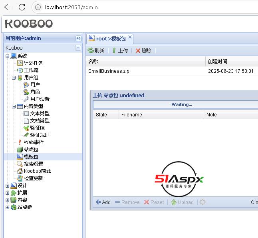Expand the 设计 tree node
Screen dimensions: 258x238
pos(7,186)
